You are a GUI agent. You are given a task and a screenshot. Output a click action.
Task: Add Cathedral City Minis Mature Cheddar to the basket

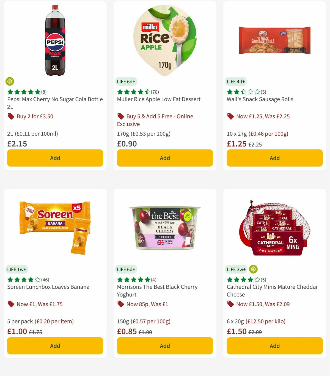(274, 346)
